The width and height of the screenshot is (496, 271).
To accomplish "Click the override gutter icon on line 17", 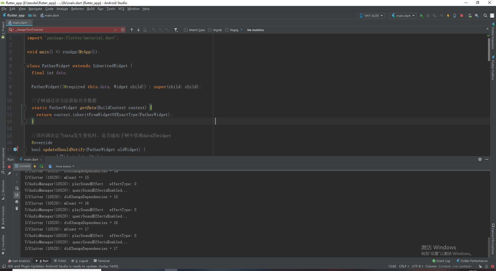I will (16, 149).
